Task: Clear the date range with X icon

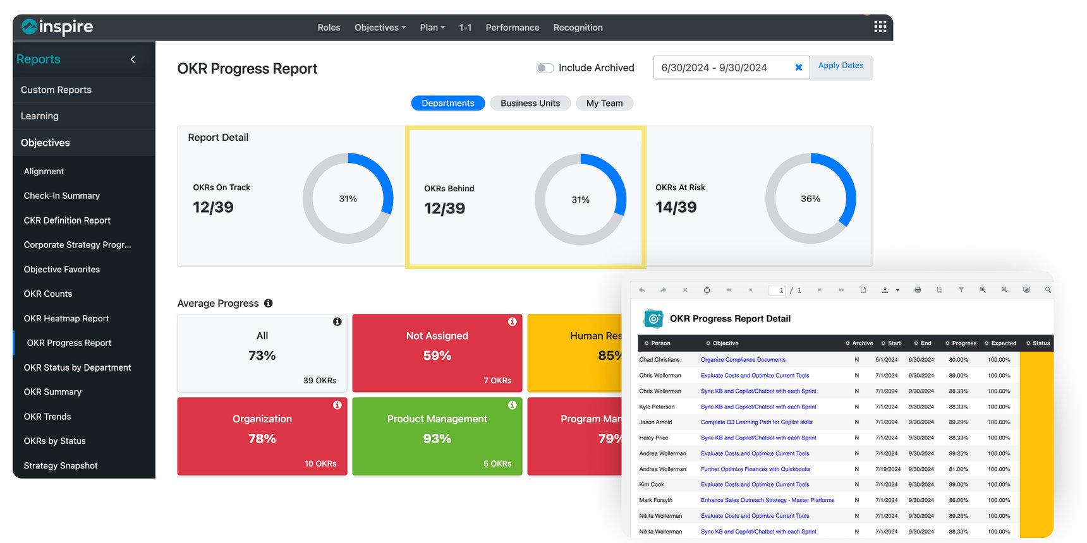Action: tap(798, 68)
